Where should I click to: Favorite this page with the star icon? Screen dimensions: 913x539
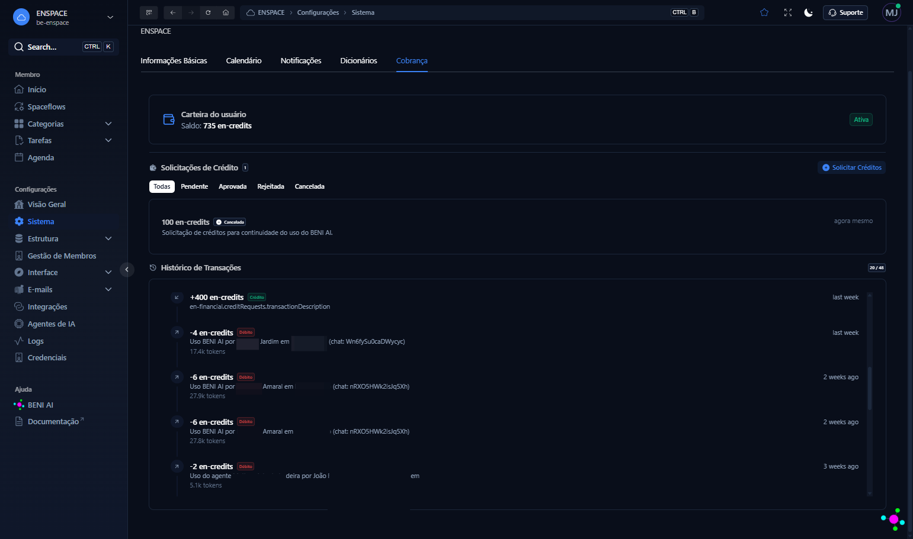click(x=764, y=12)
